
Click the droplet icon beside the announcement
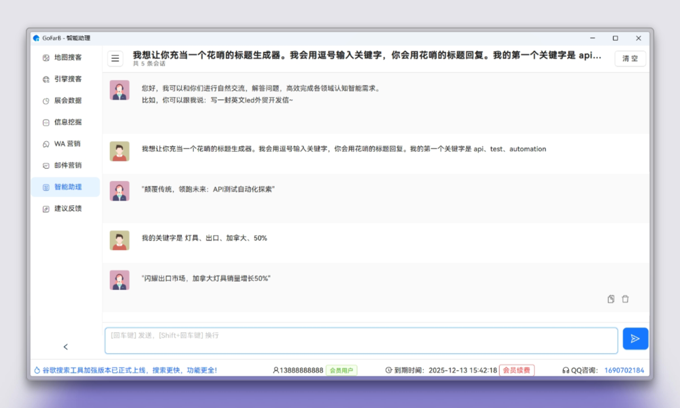pos(37,371)
